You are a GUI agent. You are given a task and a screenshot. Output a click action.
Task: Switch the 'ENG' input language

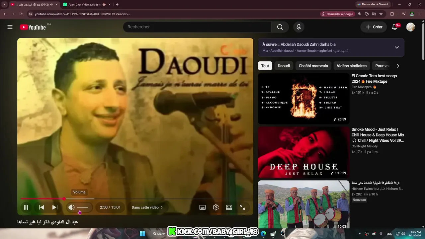click(x=389, y=234)
